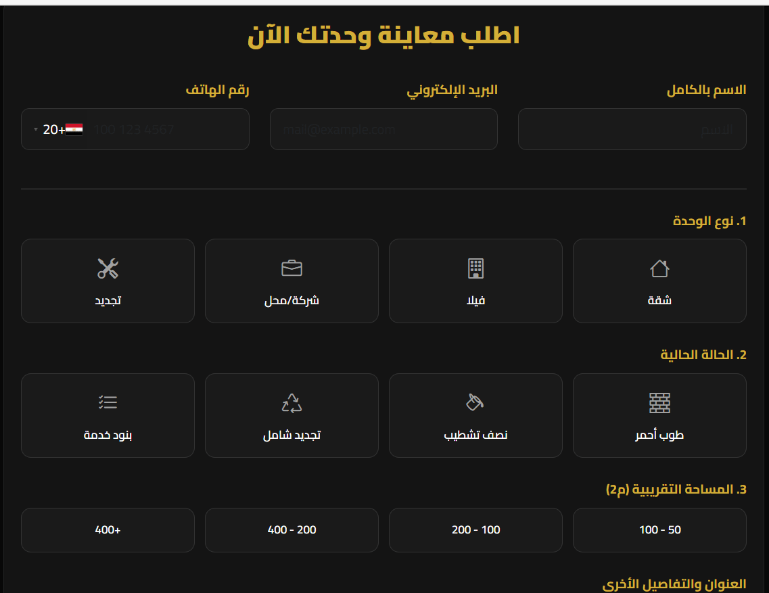
Task: Click the briefcase icon for شركة/محل
Action: coord(292,268)
